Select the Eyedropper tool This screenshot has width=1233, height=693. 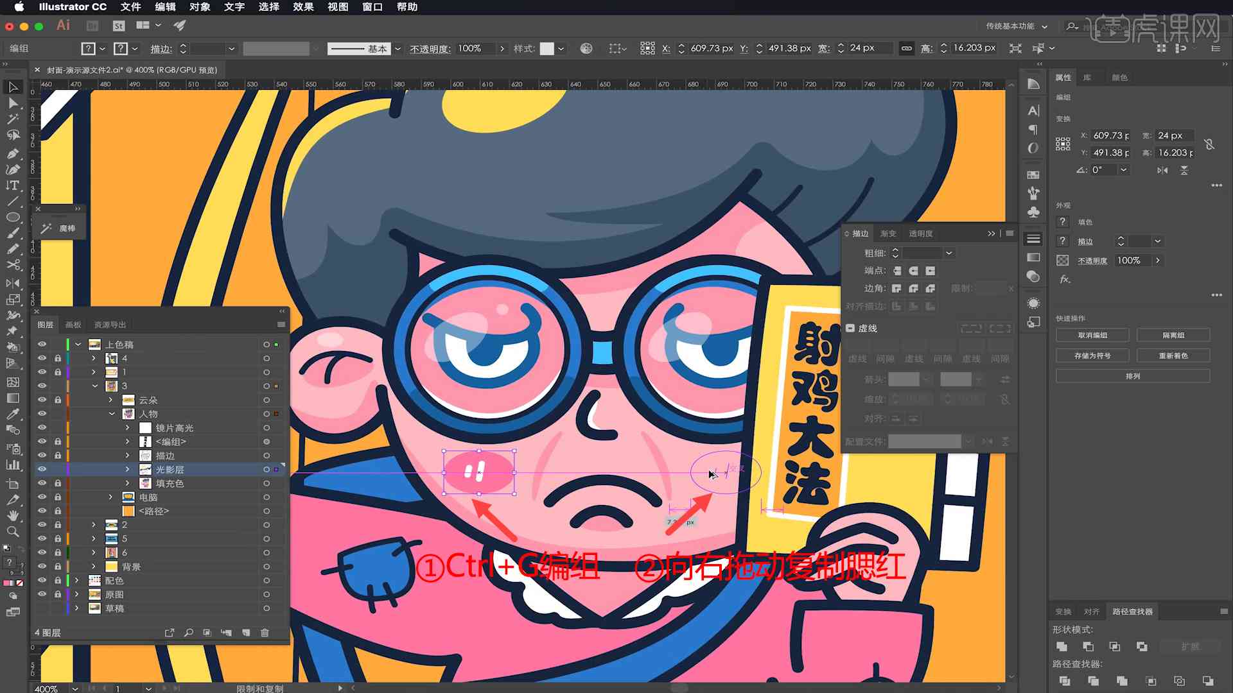(13, 414)
